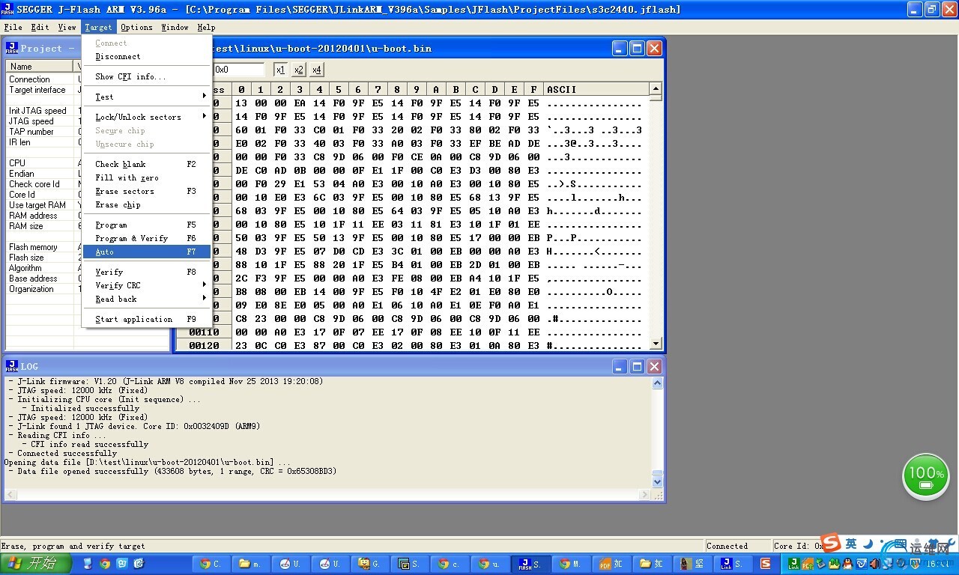
Task: Close the u-boot.bin data window
Action: click(x=654, y=48)
